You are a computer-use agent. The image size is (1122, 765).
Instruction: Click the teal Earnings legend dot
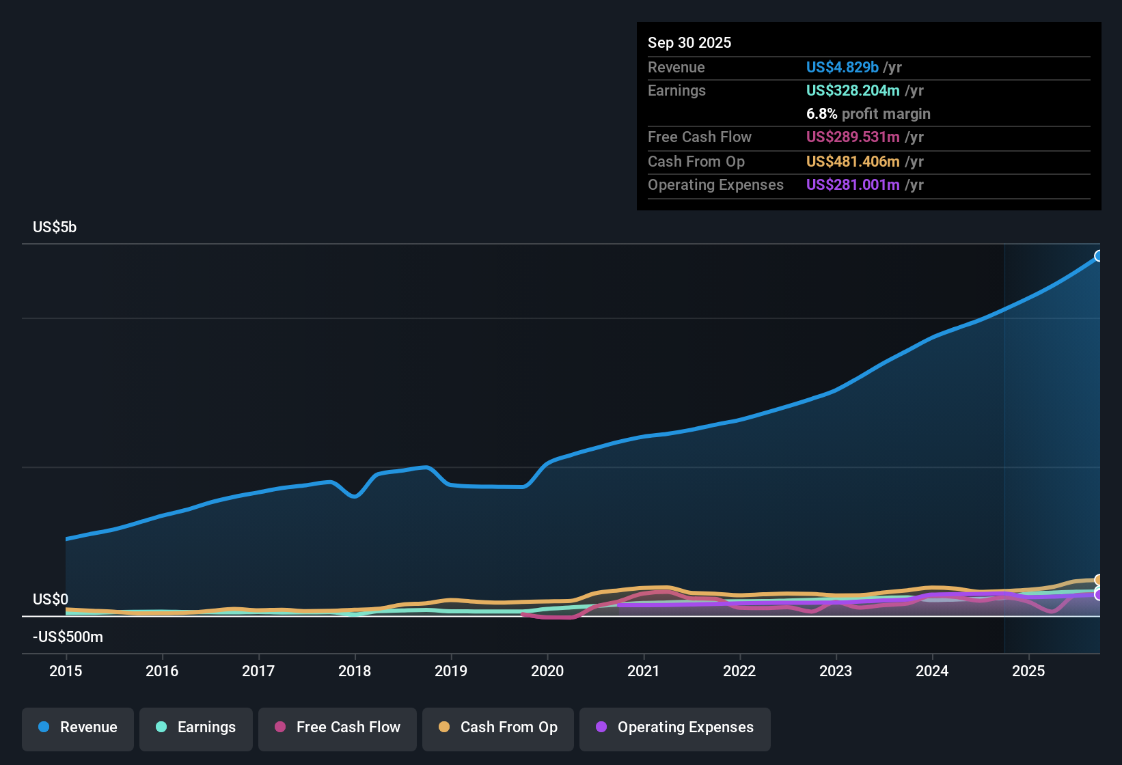(161, 727)
